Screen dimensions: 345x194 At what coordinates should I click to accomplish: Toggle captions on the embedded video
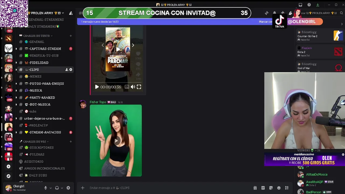click(127, 87)
